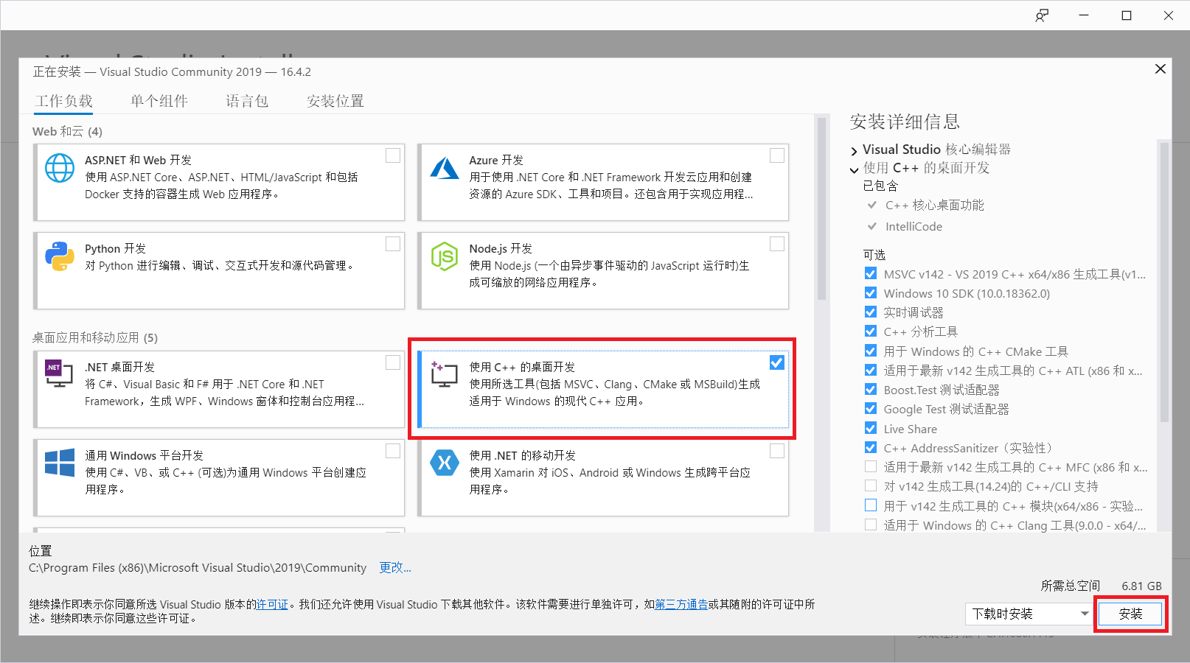
Task: Check the 使用 .NET 的移动开发 checkbox
Action: [777, 451]
